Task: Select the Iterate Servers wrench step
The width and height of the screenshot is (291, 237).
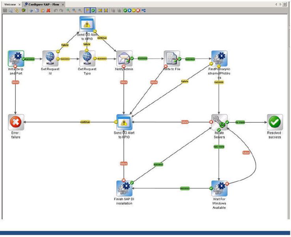Action: [219, 122]
